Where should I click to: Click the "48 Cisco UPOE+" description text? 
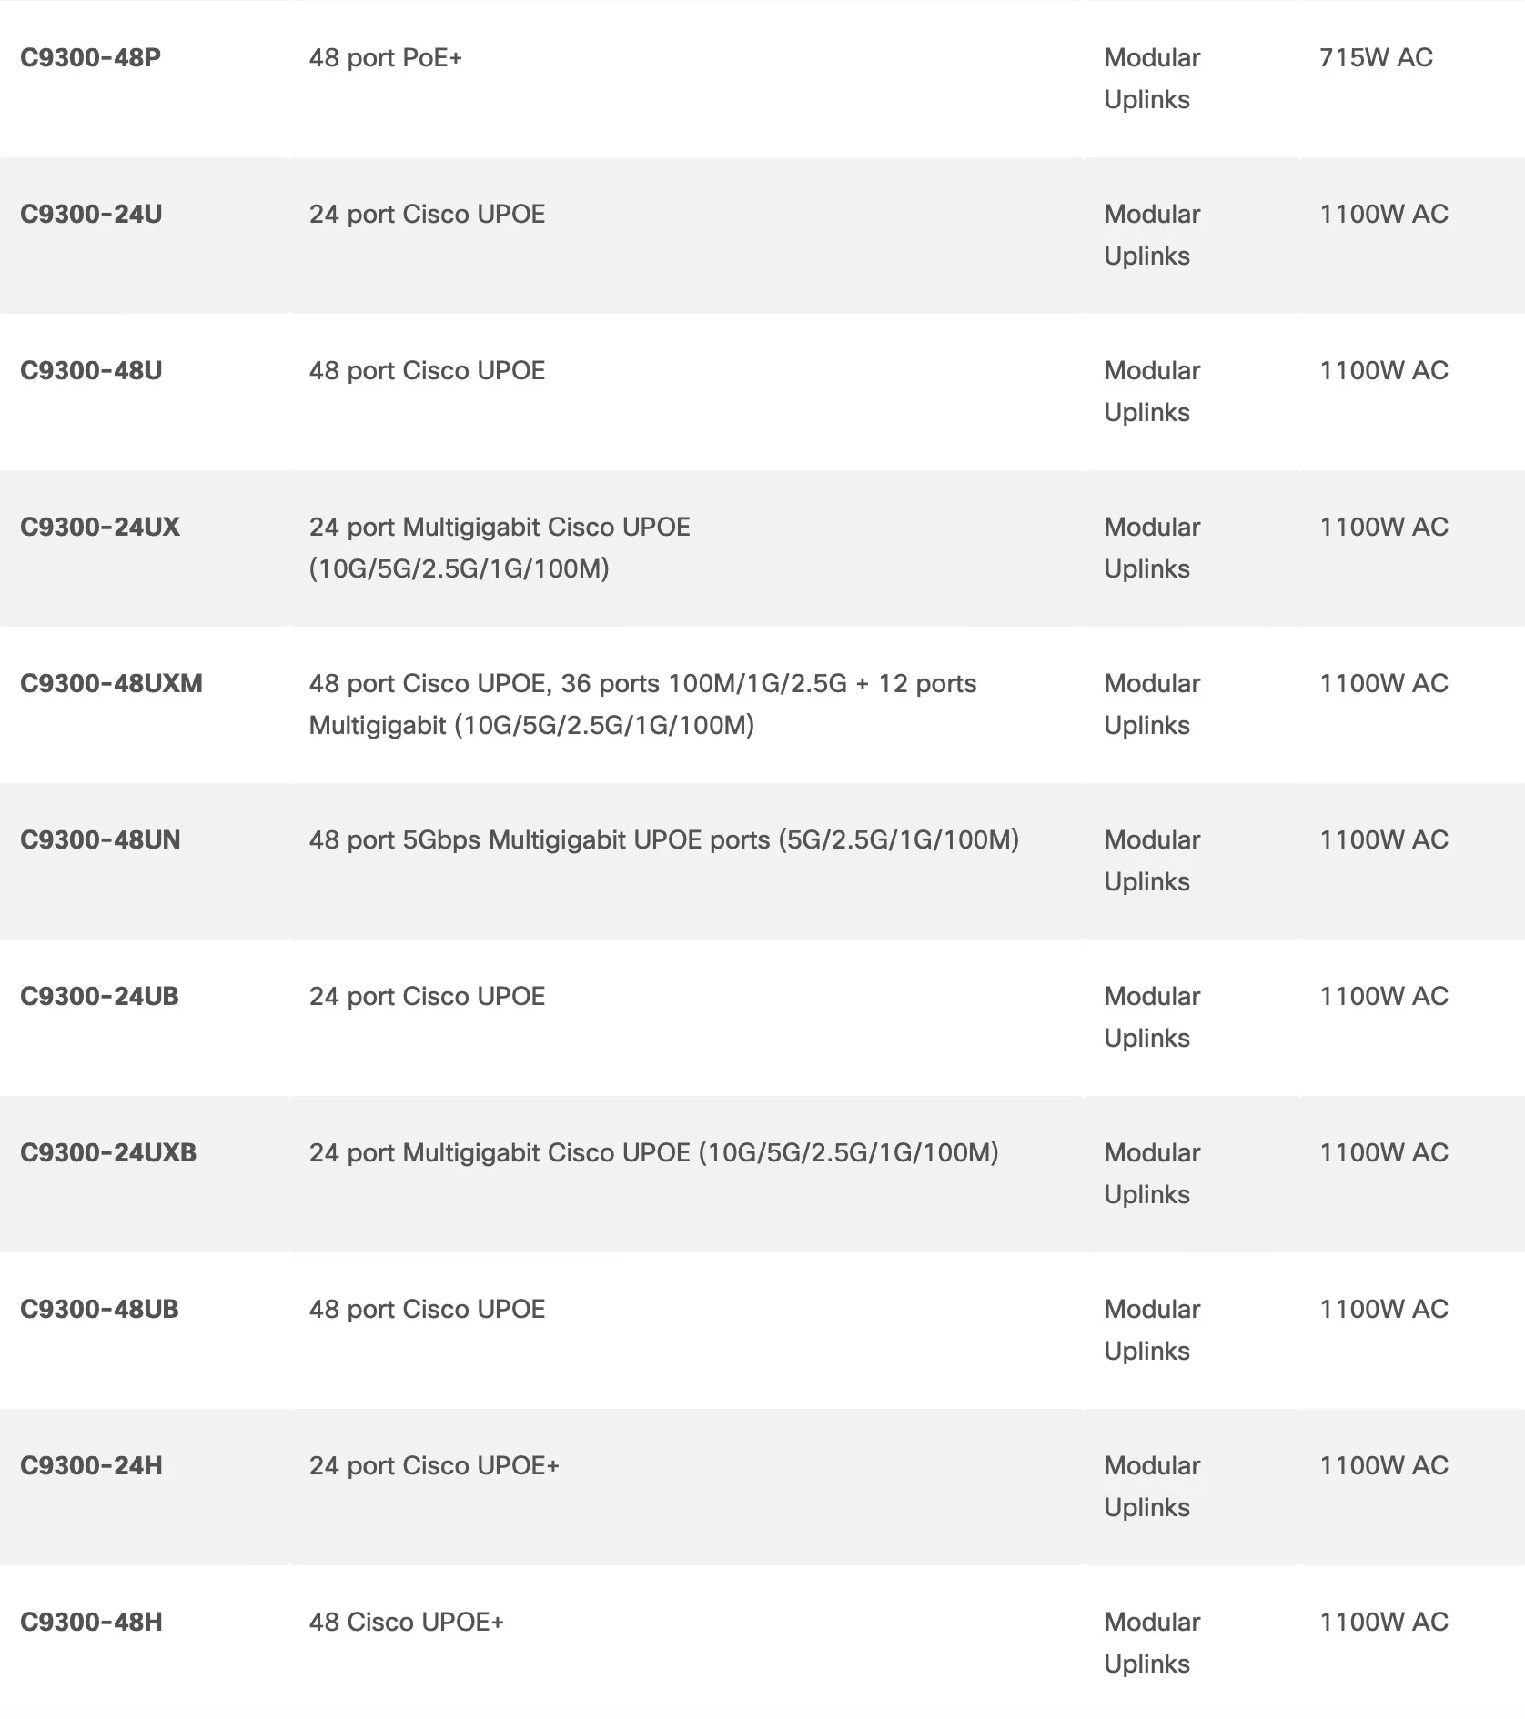(406, 1623)
